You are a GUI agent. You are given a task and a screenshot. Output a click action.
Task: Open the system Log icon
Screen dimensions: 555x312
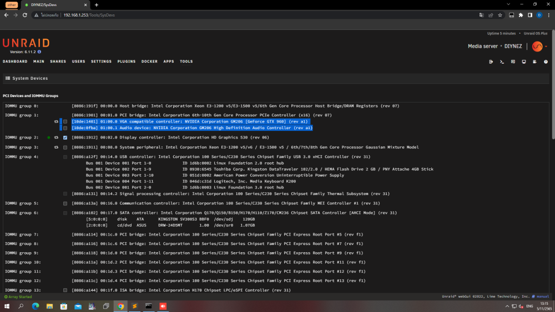point(535,62)
